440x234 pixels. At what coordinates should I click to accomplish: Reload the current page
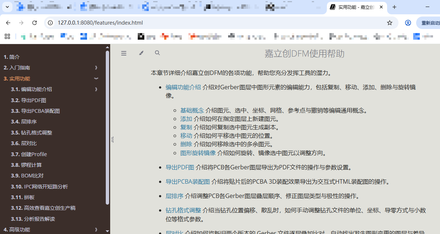[35, 23]
